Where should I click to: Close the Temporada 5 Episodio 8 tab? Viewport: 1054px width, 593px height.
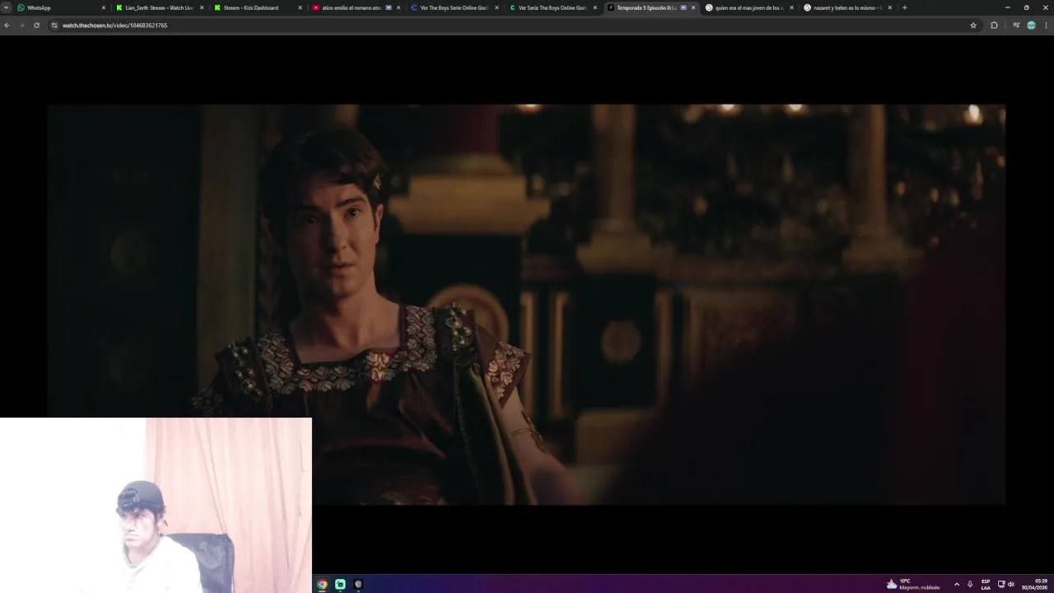coord(693,7)
